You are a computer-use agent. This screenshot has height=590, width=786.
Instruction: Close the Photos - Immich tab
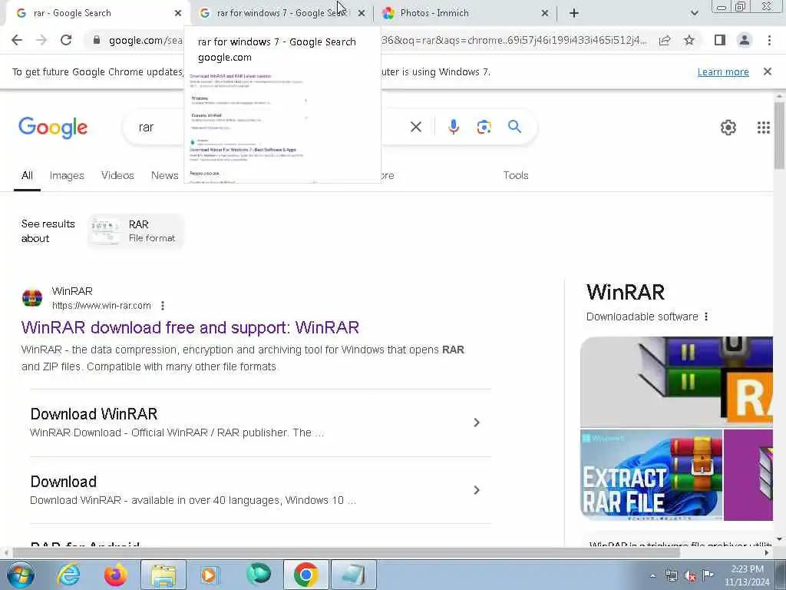pos(545,13)
